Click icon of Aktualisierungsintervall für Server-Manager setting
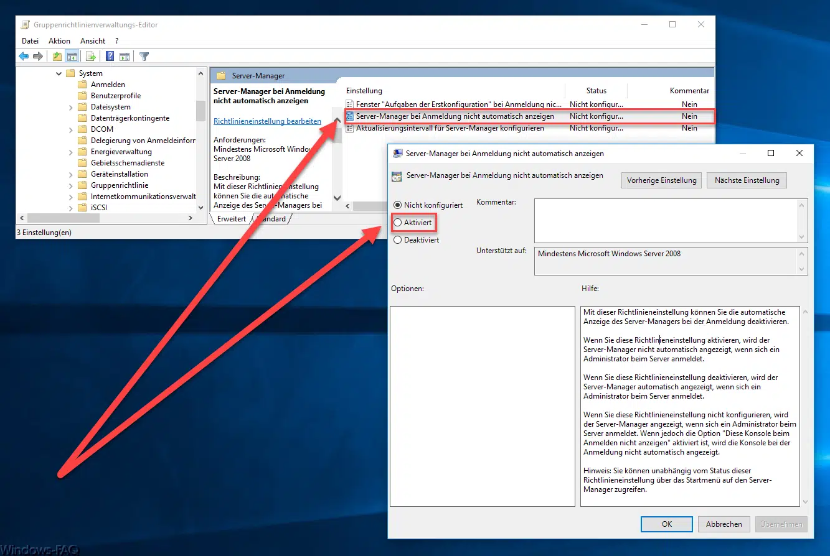 coord(350,128)
